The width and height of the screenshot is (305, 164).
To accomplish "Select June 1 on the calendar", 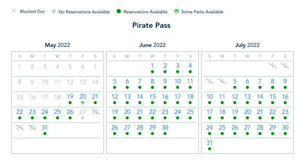I will click(x=152, y=66).
